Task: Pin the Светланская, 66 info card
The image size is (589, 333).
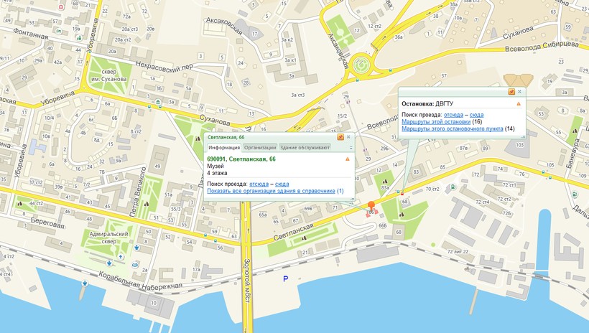Action: 340,136
